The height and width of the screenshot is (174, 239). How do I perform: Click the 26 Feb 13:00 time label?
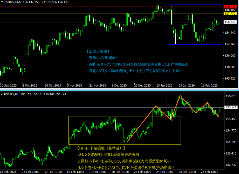210,172
